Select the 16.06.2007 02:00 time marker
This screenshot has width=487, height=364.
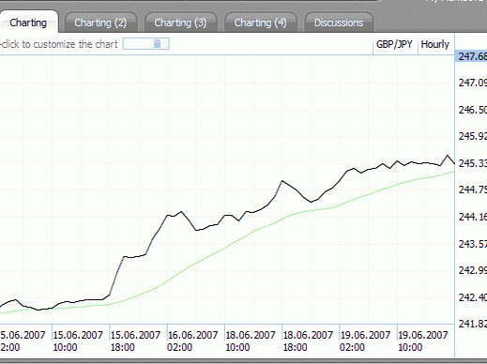(192, 341)
